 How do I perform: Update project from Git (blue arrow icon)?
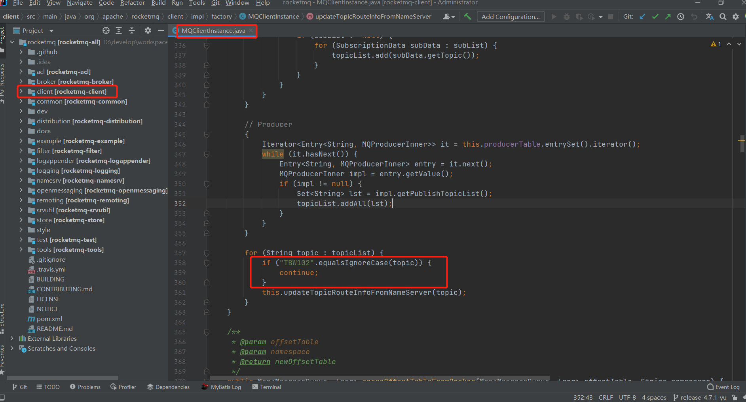click(x=642, y=16)
